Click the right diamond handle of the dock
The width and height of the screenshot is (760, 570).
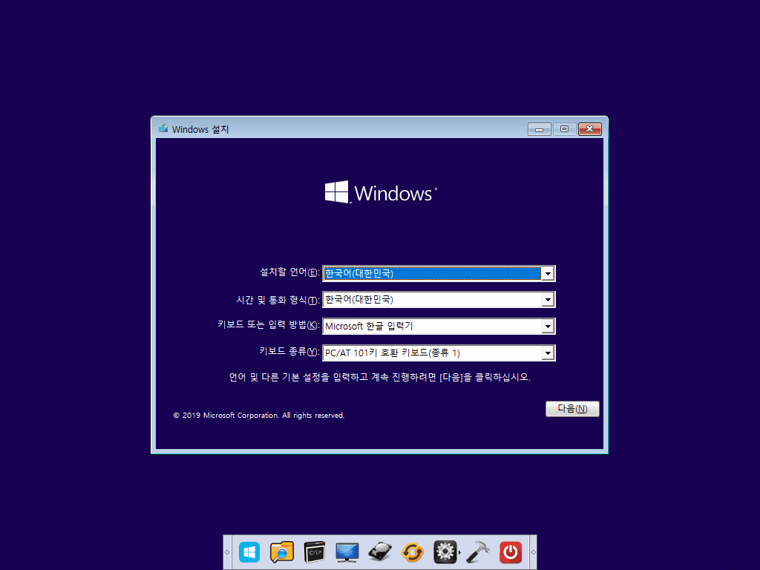[533, 552]
